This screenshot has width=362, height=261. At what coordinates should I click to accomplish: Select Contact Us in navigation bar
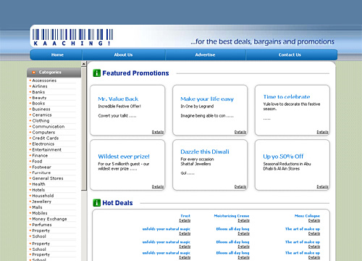click(x=290, y=55)
